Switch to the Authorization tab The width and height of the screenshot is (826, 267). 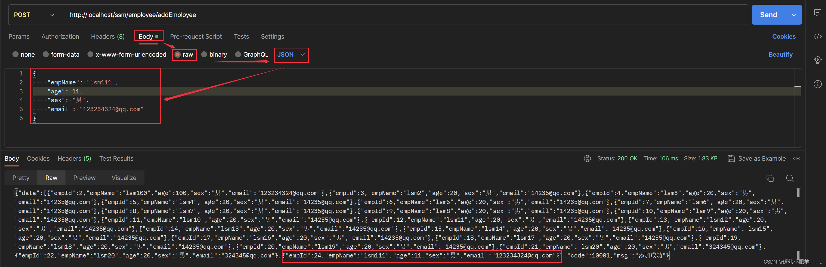60,37
